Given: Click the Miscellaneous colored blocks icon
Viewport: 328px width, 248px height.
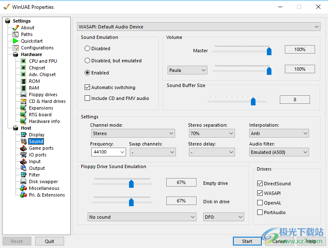Looking at the screenshot, I should (x=23, y=188).
